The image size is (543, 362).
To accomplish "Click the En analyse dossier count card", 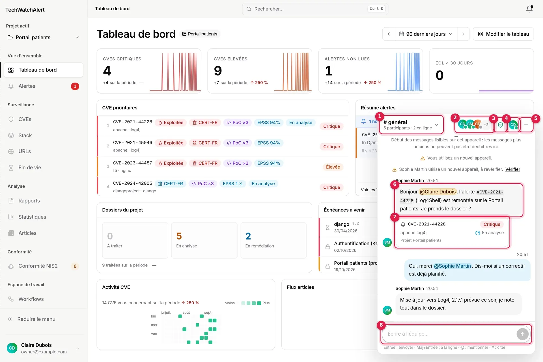I will 204,240.
